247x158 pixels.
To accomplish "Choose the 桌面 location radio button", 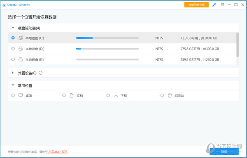I will (x=13, y=95).
